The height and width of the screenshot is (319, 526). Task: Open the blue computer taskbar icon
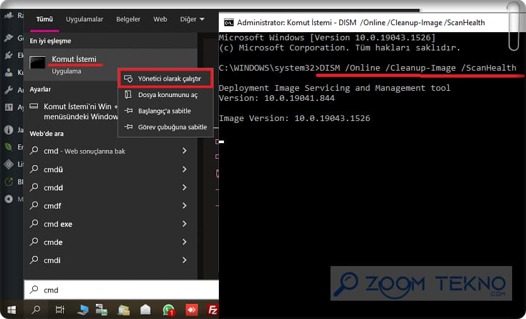pyautogui.click(x=82, y=310)
